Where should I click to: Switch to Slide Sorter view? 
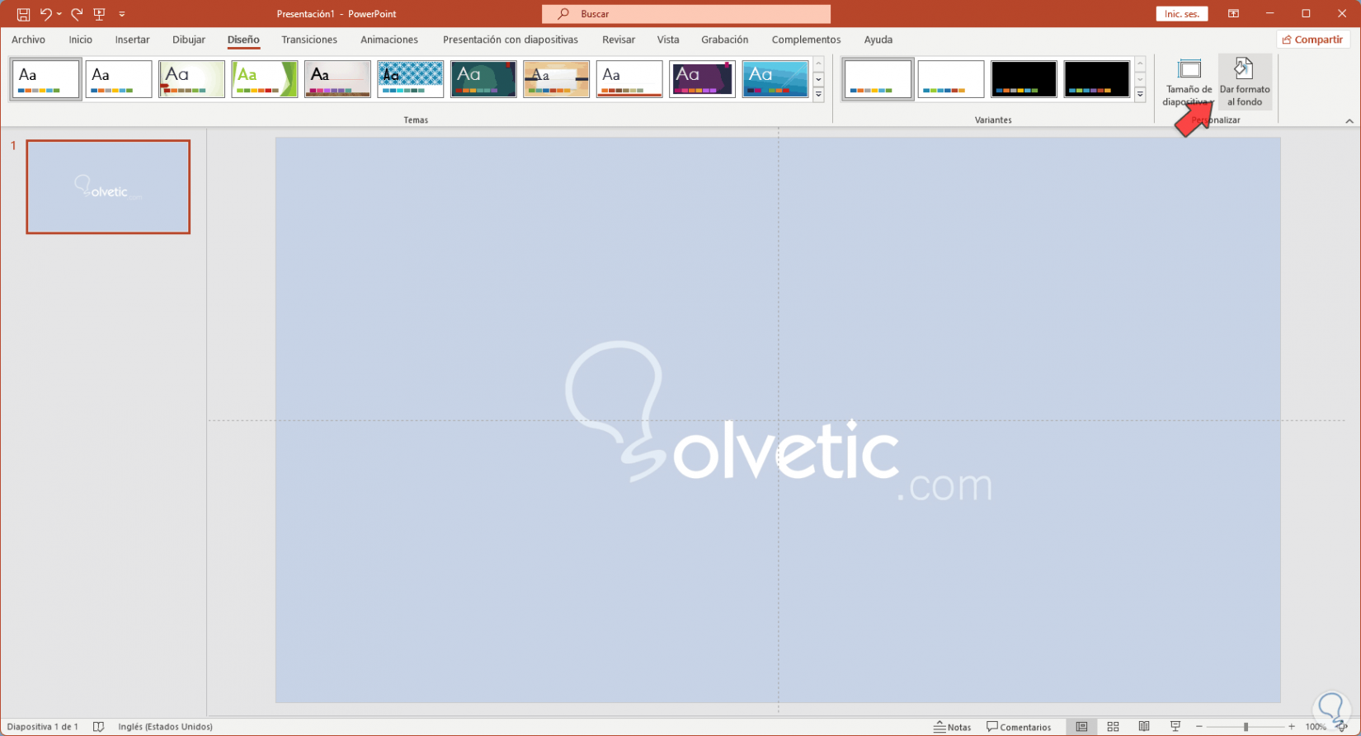(x=1113, y=727)
